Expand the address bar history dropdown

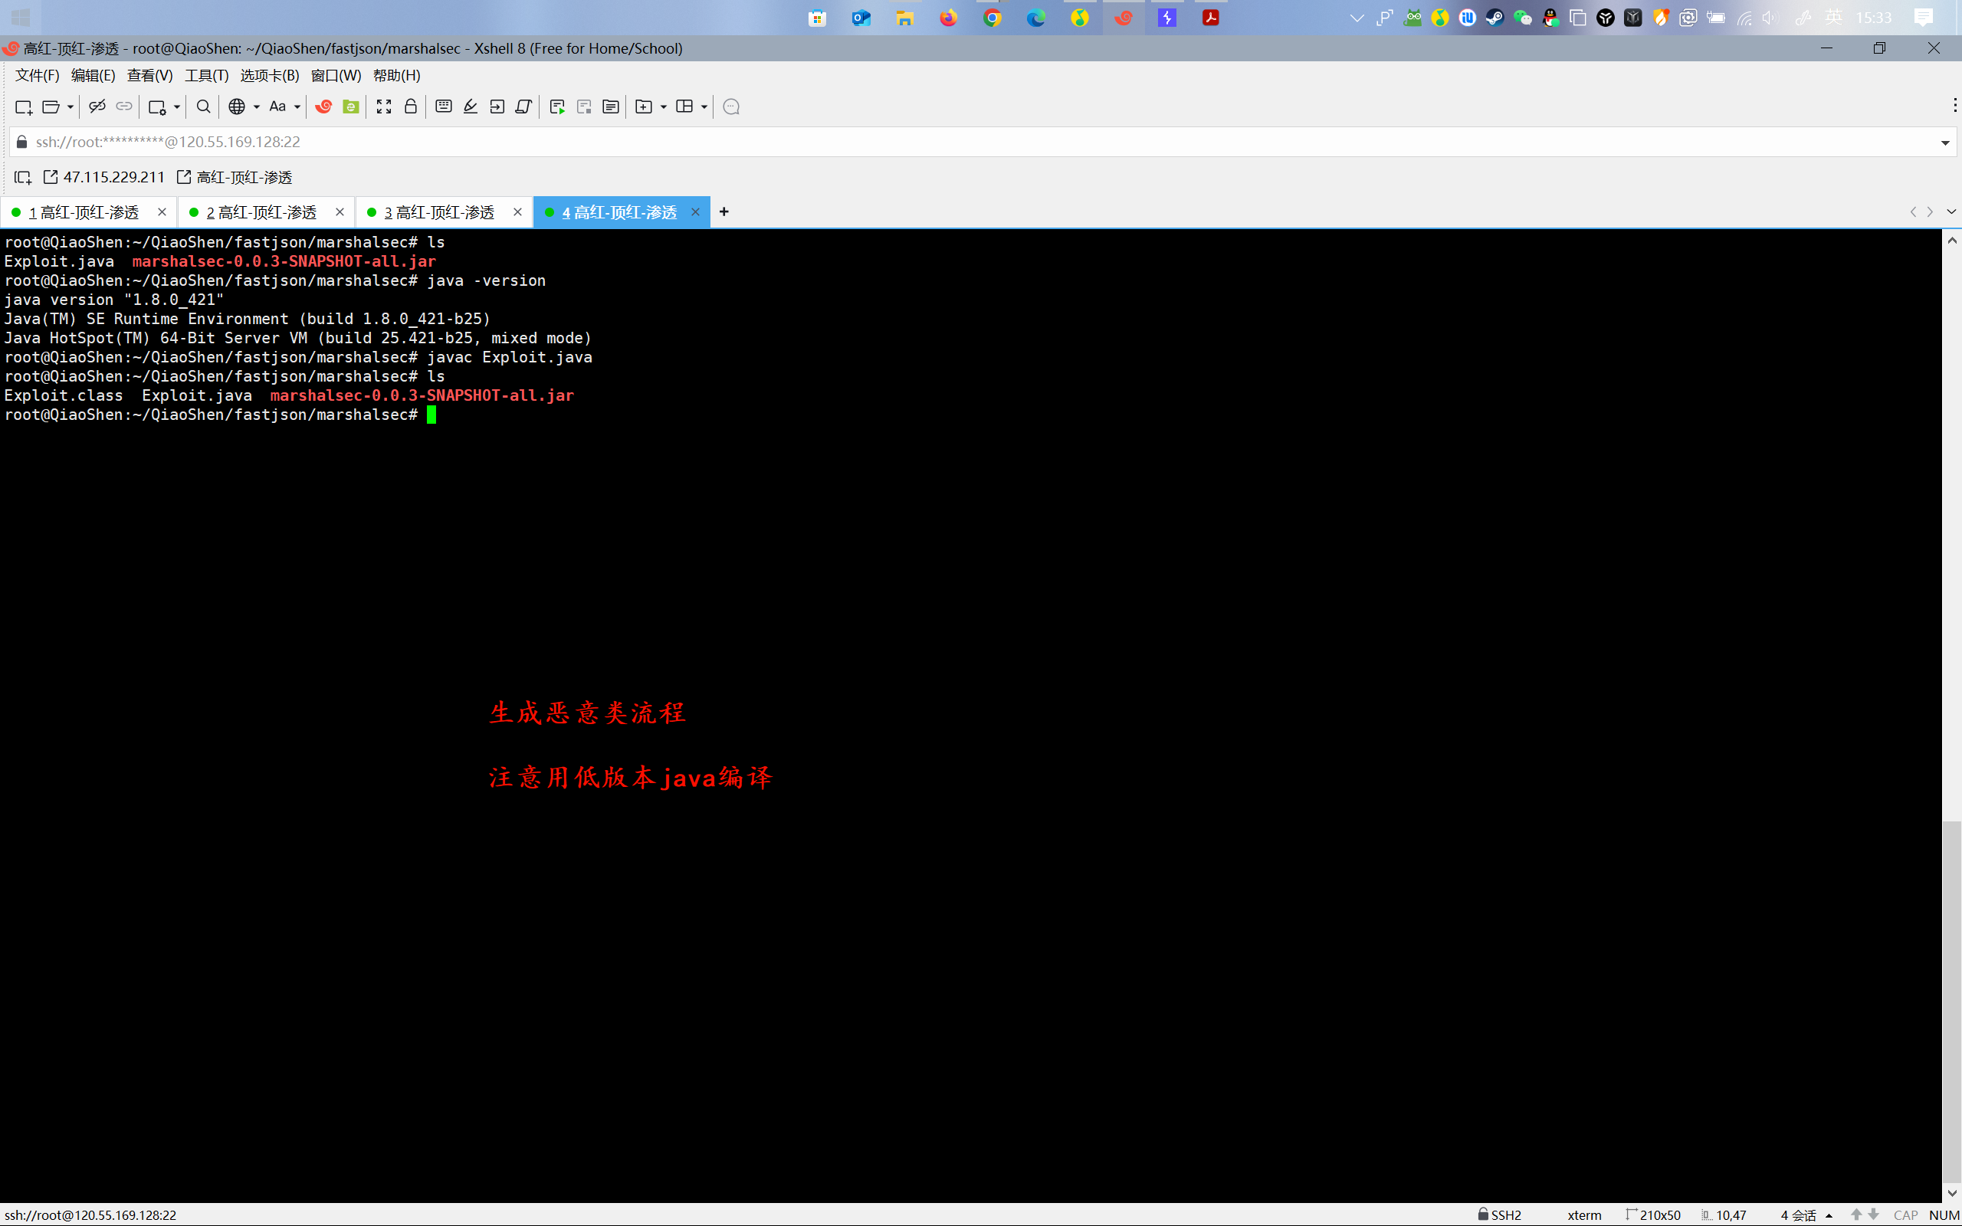tap(1945, 143)
